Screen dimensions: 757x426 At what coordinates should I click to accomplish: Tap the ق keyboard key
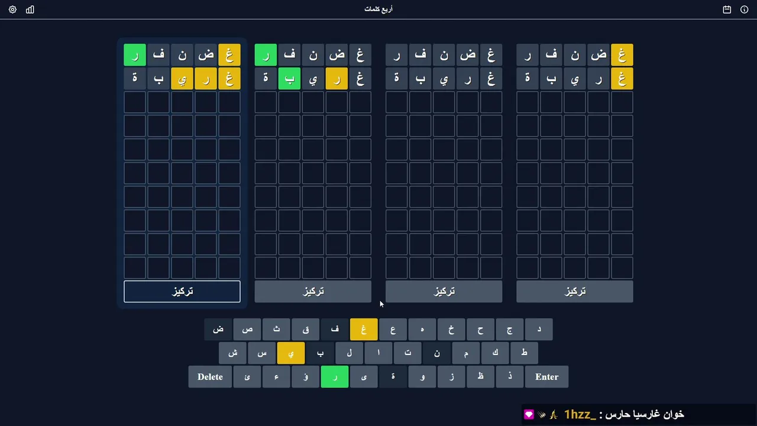click(x=306, y=330)
